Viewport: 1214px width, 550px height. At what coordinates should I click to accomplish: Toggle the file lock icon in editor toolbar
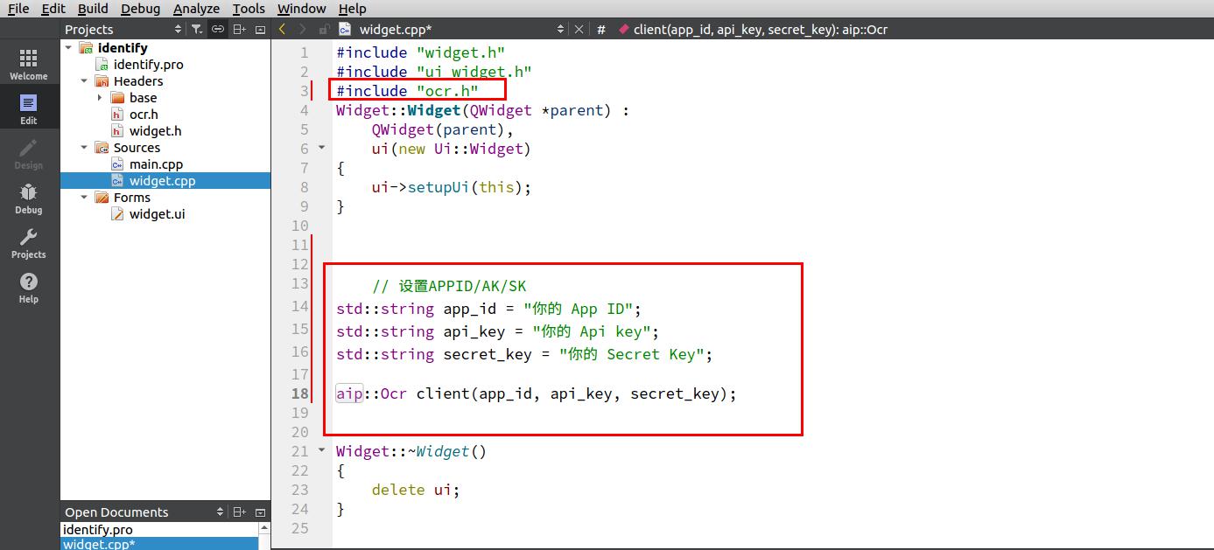coord(324,29)
